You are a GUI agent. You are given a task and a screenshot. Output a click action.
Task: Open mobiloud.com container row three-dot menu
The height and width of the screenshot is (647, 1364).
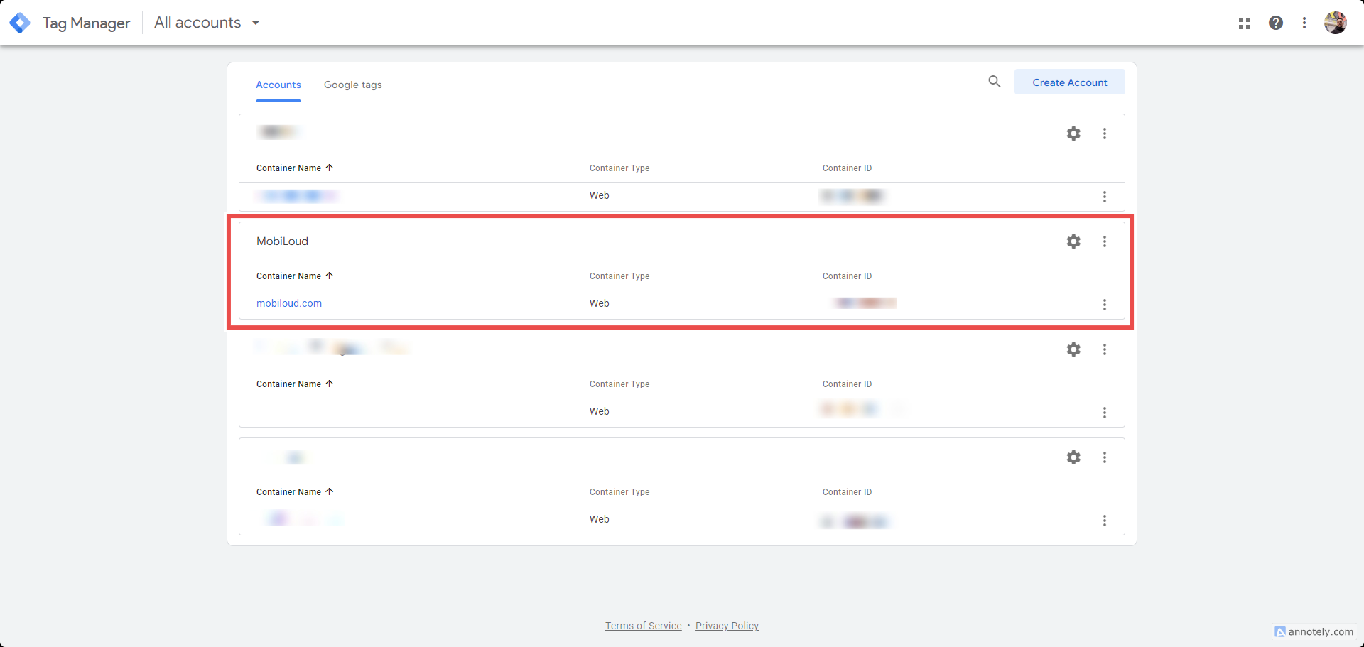click(x=1105, y=305)
